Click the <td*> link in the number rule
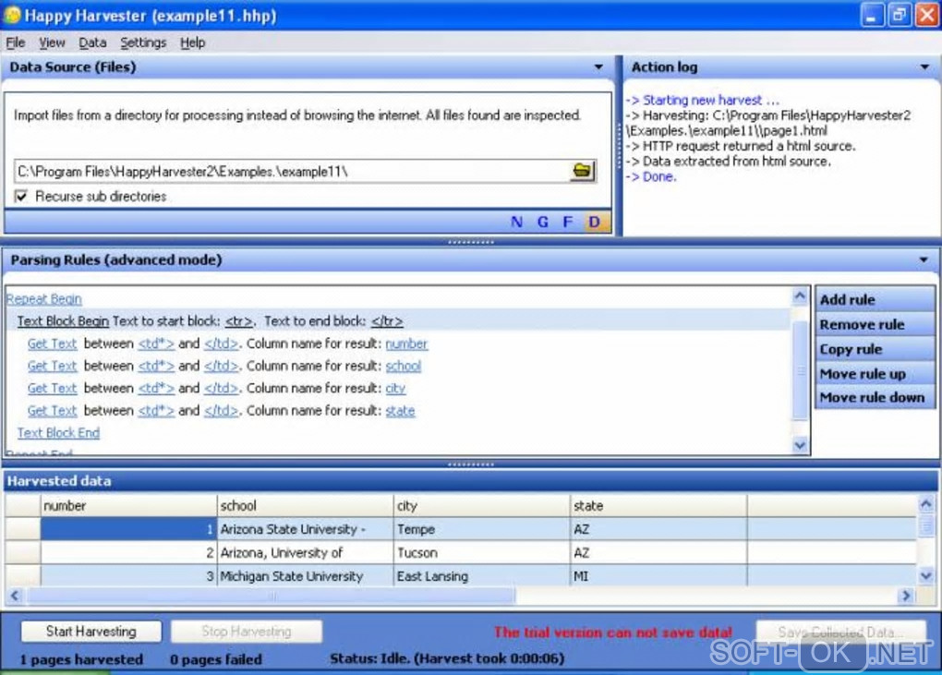 156,344
